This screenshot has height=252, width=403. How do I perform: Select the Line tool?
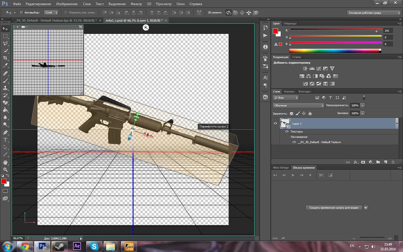(5, 154)
